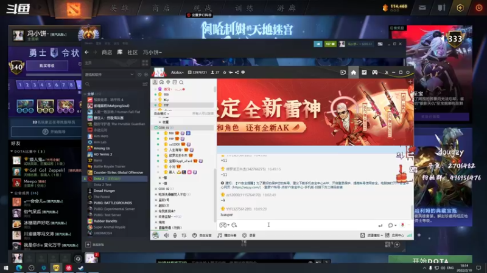Open the contacts person icon in YY sidebar
487x273 pixels.
point(155,82)
